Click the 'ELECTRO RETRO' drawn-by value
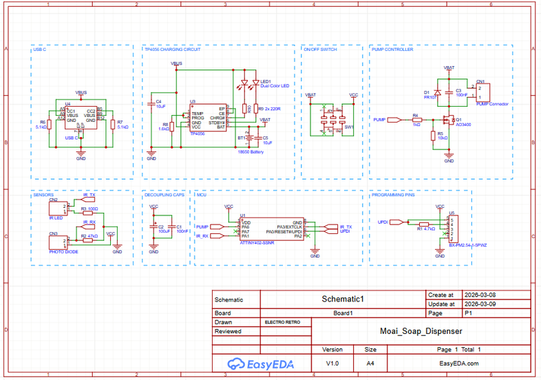The width and height of the screenshot is (541, 380). coord(283,322)
